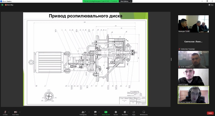
Task: Open the Reactions menu
Action: point(124,113)
